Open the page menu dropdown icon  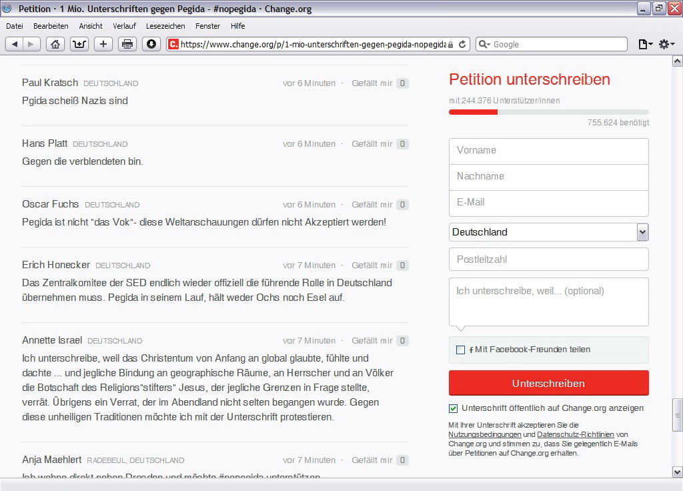(x=645, y=44)
